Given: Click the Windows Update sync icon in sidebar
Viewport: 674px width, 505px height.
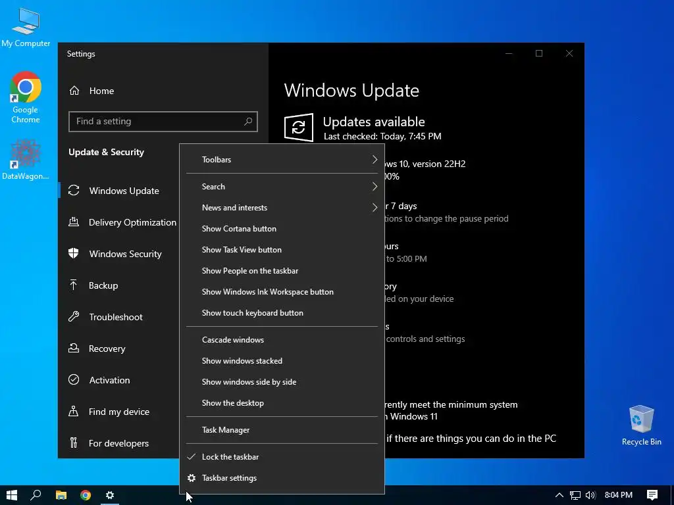Looking at the screenshot, I should (x=74, y=190).
